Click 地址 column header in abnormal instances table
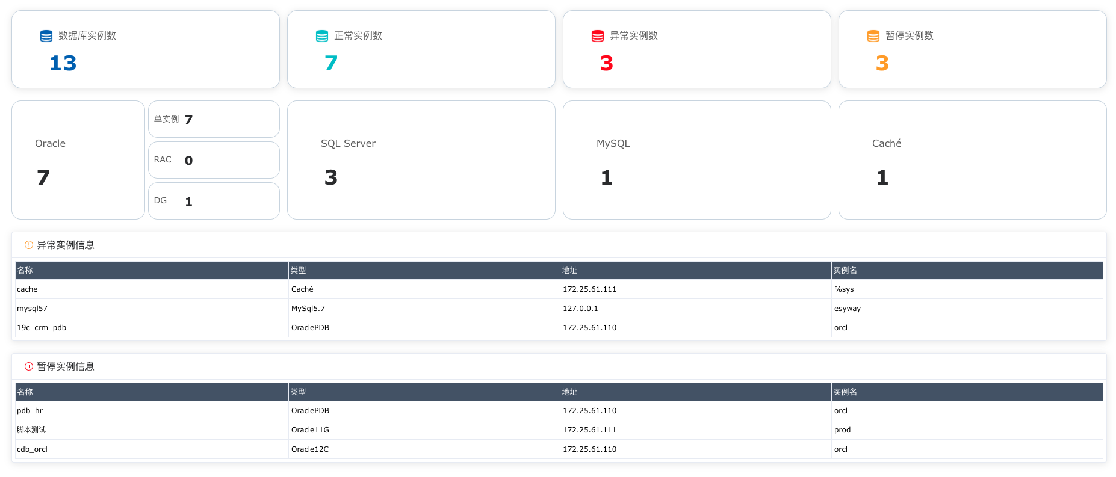The image size is (1116, 477). coord(696,271)
